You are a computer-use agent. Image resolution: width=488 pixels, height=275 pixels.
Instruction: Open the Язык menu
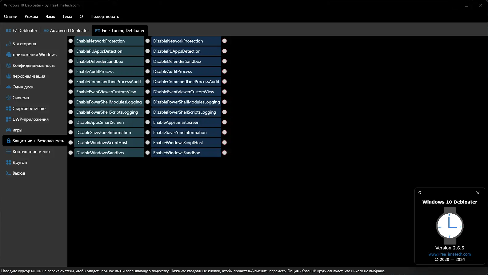coord(50,16)
